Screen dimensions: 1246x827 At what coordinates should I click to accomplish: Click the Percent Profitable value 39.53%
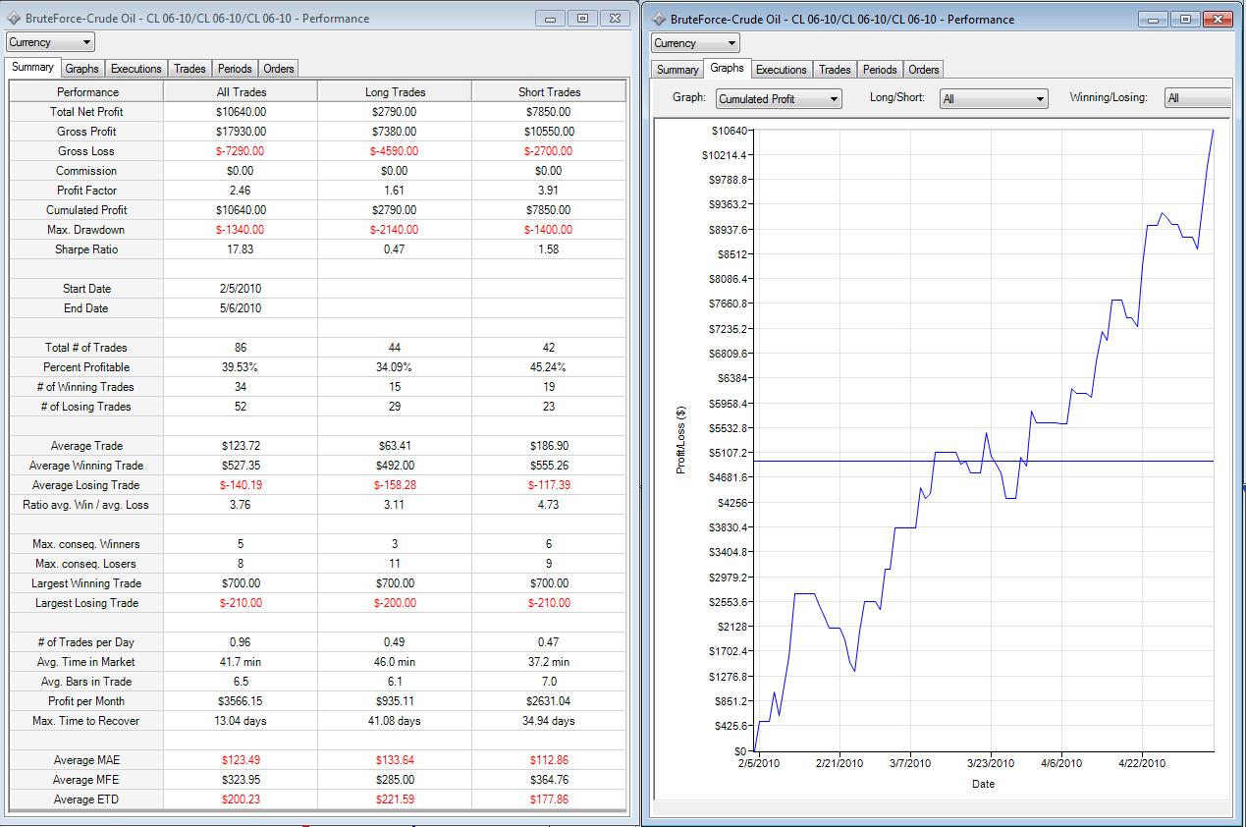point(241,367)
